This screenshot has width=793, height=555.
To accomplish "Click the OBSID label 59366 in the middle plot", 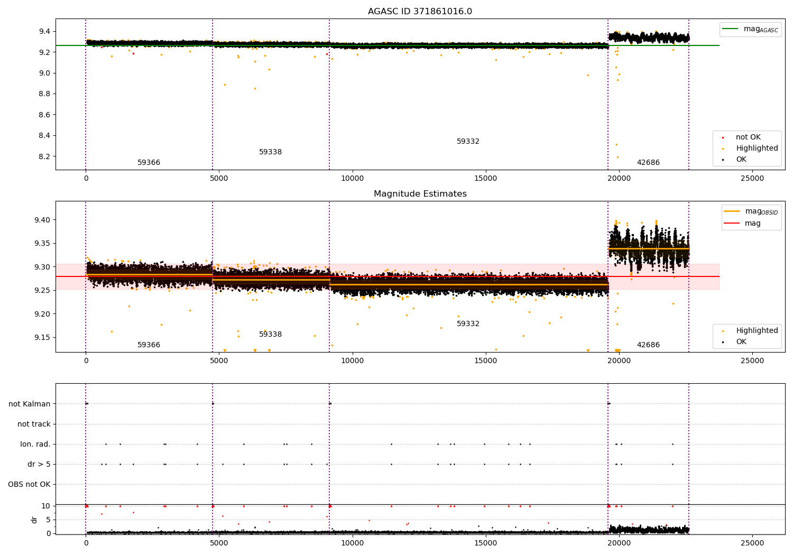I will coord(149,345).
